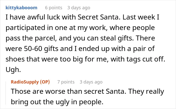Open permalink from kittykabooom's 3 days ago timestamp
The image size is (176, 109).
click(x=79, y=8)
